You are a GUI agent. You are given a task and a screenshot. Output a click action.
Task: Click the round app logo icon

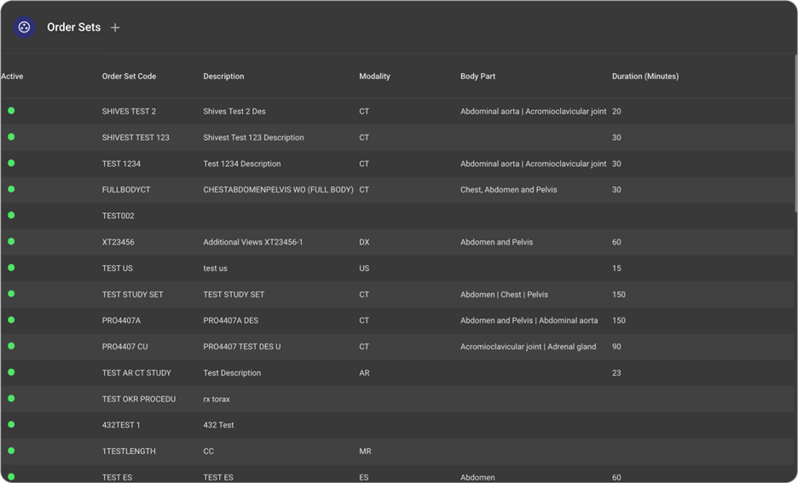[25, 27]
